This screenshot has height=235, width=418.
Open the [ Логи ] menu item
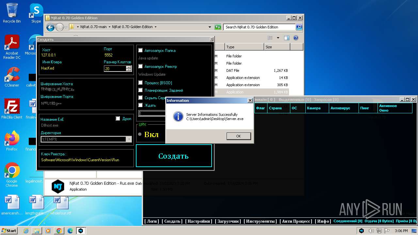tap(152, 221)
